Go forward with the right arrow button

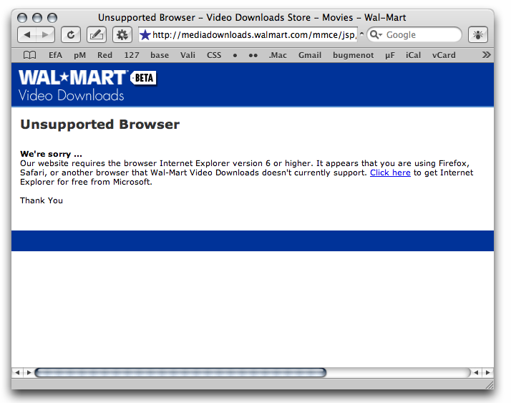click(45, 34)
